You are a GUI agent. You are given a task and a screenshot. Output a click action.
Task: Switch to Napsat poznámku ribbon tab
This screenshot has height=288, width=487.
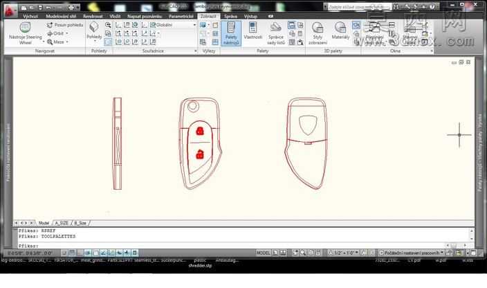(x=145, y=16)
